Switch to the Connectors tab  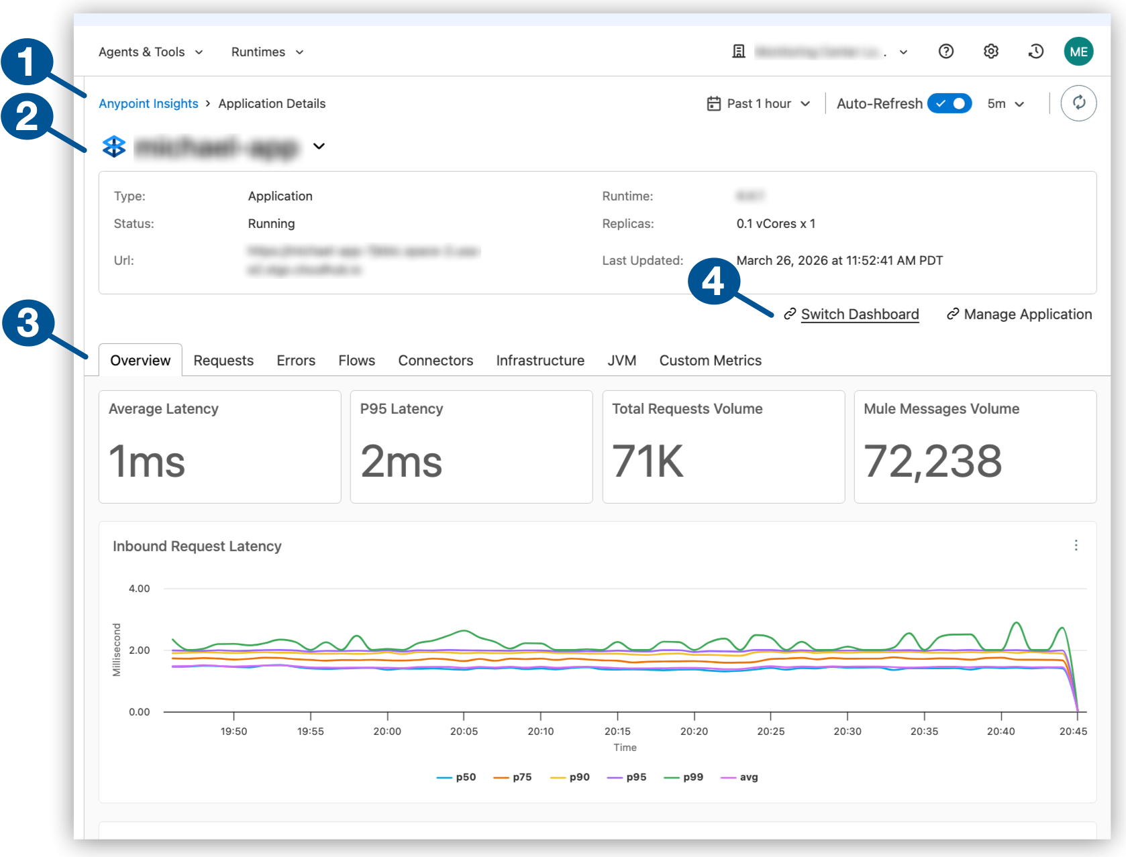[x=436, y=360]
